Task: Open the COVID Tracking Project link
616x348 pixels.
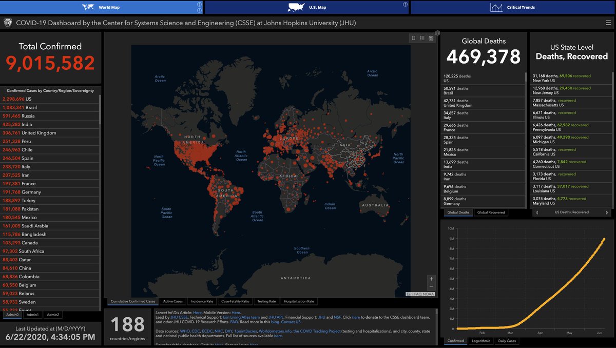Action: point(317,331)
